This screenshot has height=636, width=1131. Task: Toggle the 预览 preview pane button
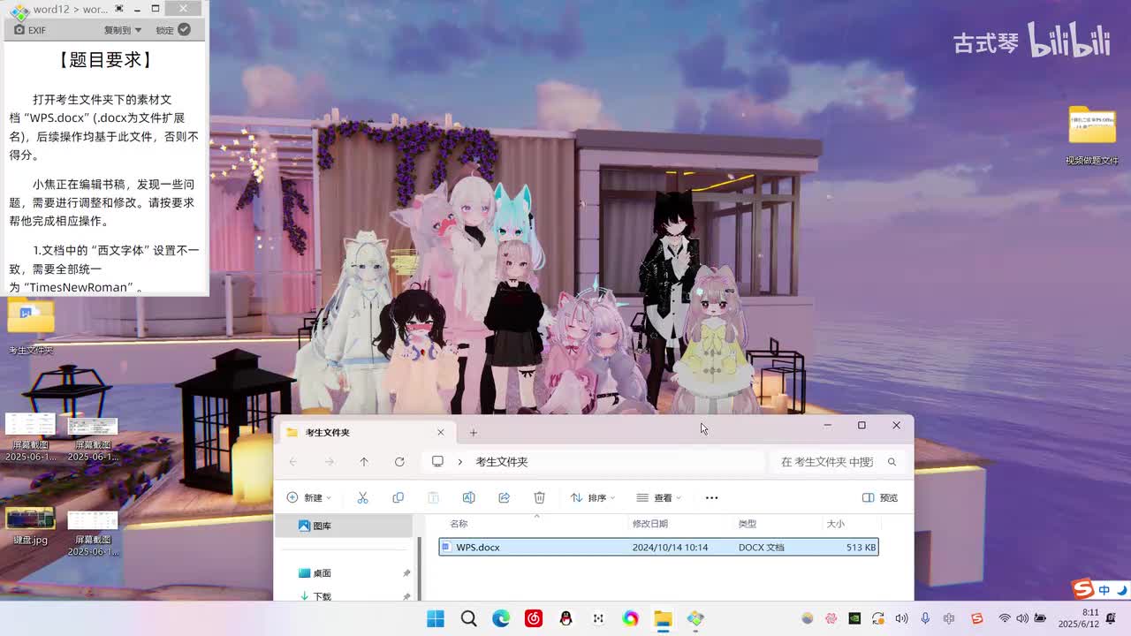coord(880,497)
